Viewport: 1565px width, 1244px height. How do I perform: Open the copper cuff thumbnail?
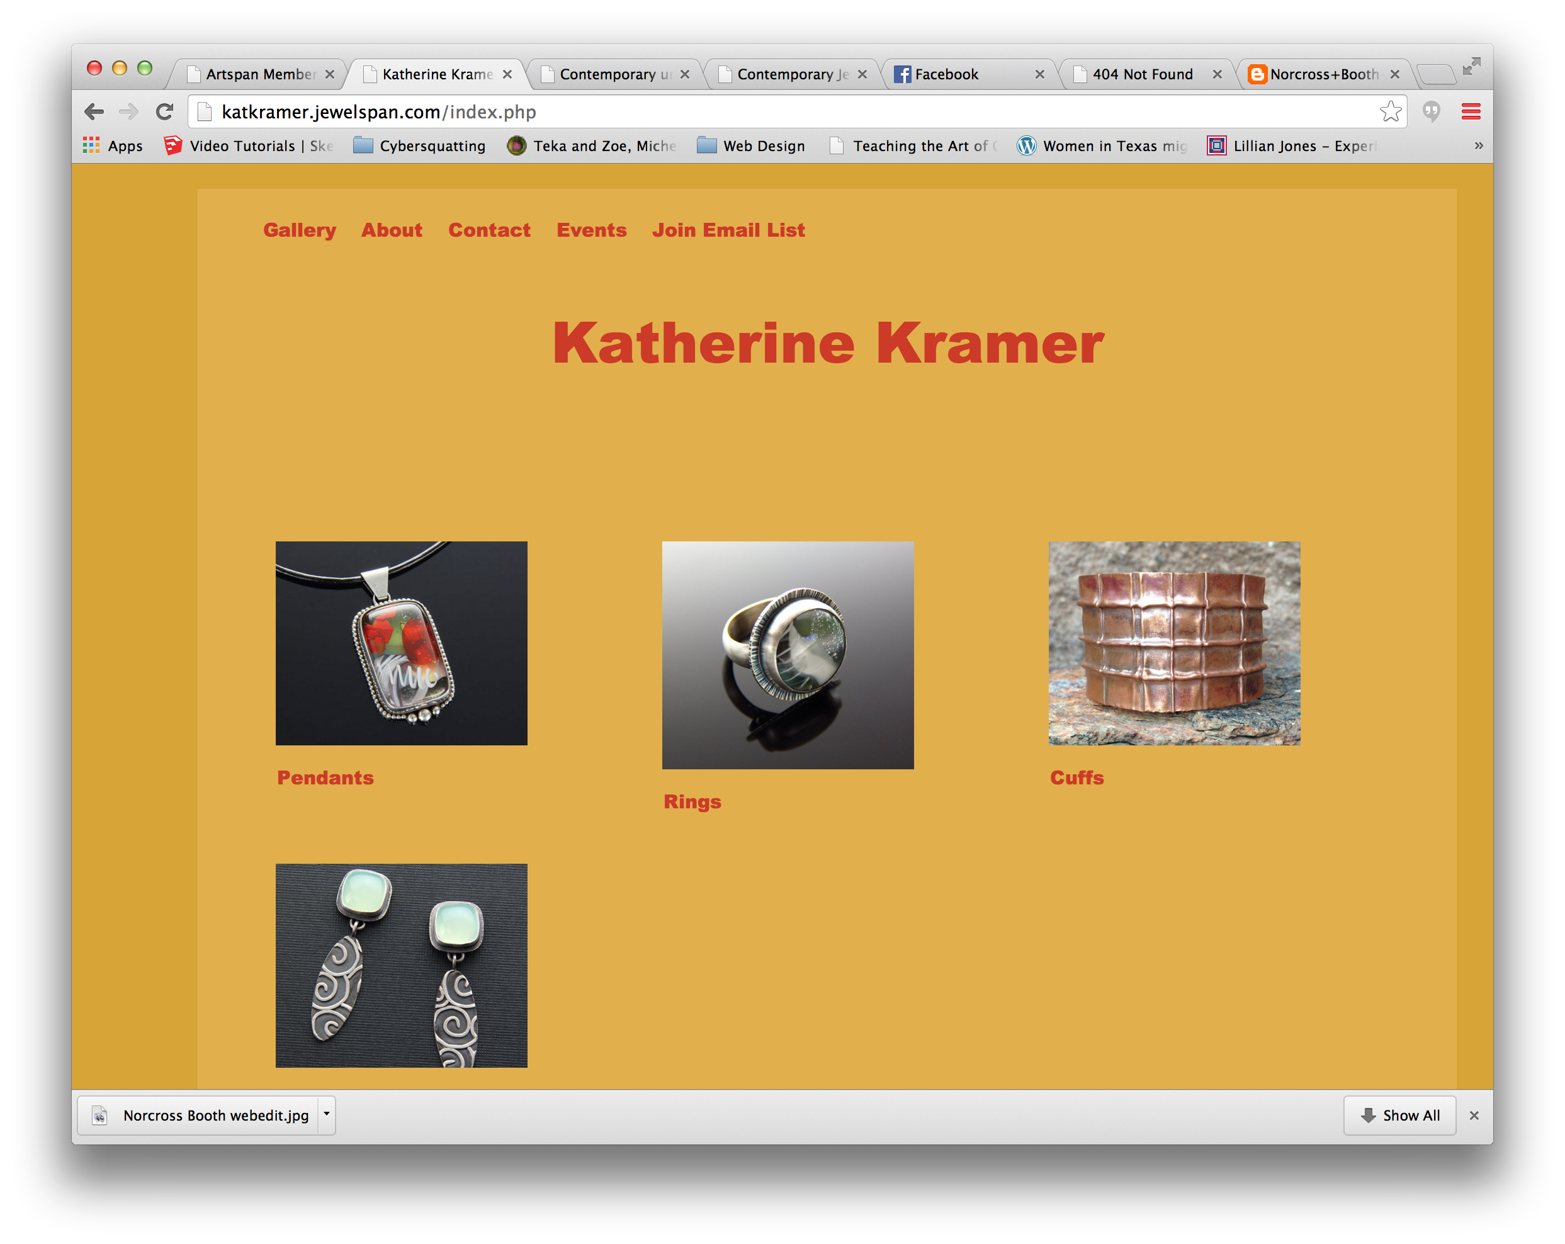[x=1175, y=643]
